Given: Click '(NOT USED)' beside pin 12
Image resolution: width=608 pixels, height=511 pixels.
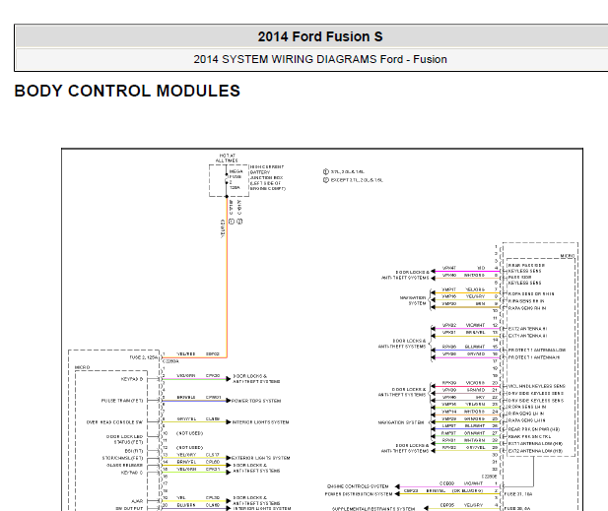Looking at the screenshot, I should 189,447.
